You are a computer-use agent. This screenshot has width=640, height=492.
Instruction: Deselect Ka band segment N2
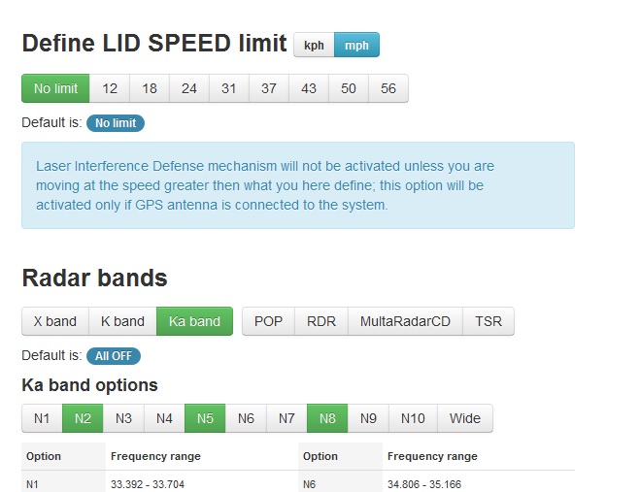pos(83,418)
